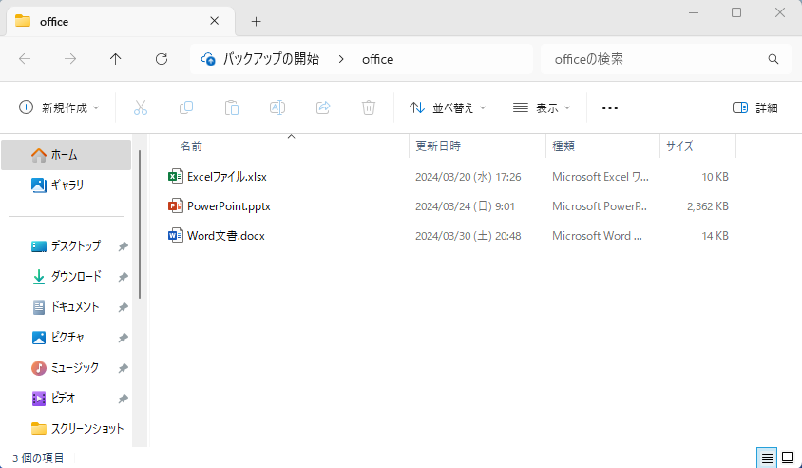This screenshot has width=802, height=468.
Task: Go up one folder level arrow
Action: (116, 59)
